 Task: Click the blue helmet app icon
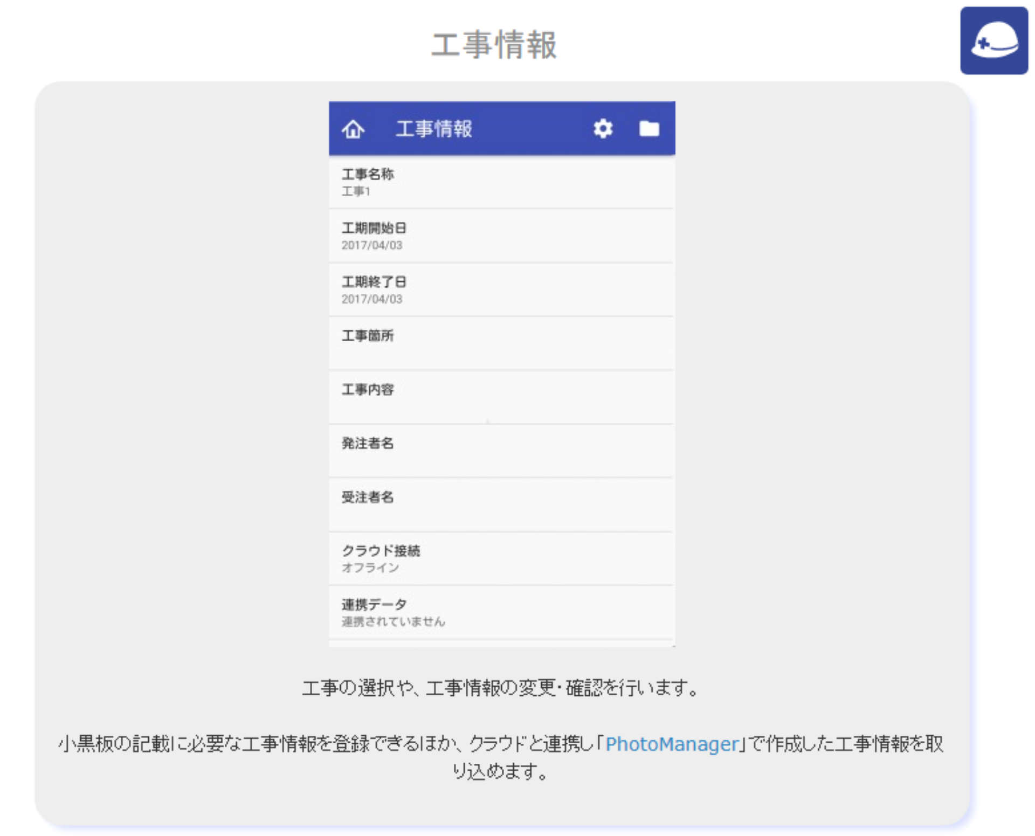[996, 40]
